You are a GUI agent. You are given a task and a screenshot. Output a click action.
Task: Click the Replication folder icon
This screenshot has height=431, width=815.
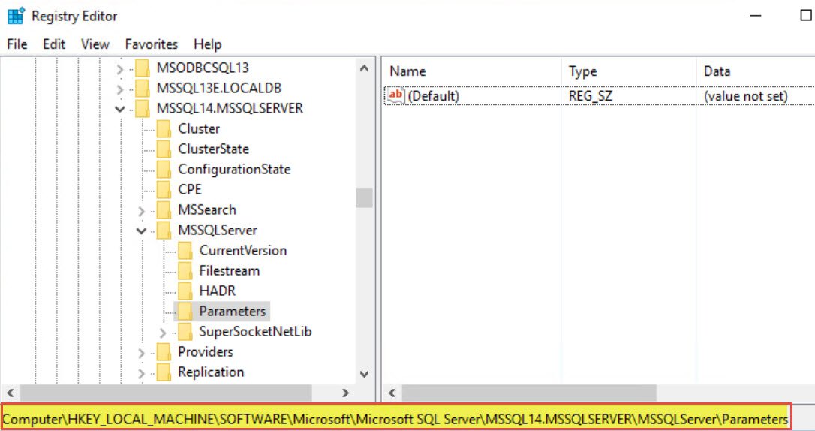164,372
